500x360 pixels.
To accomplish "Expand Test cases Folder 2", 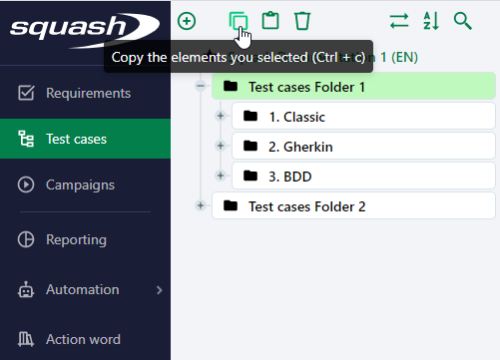I will point(201,205).
